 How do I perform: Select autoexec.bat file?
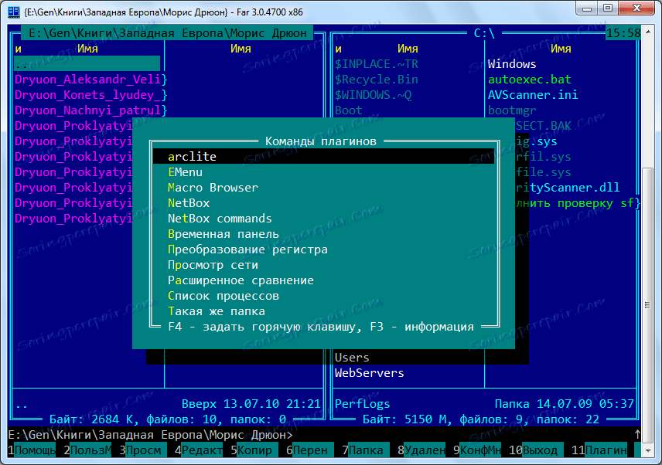(x=530, y=80)
